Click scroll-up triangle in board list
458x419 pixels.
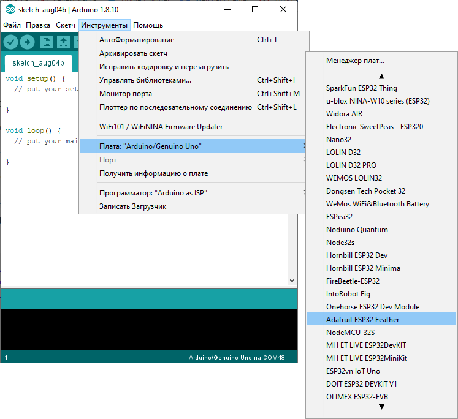381,77
